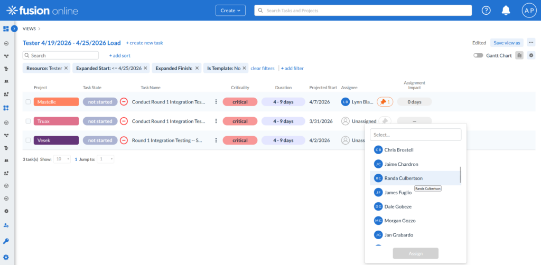Click the wrench icon in left sidebar
This screenshot has height=265, width=541.
tap(6, 241)
